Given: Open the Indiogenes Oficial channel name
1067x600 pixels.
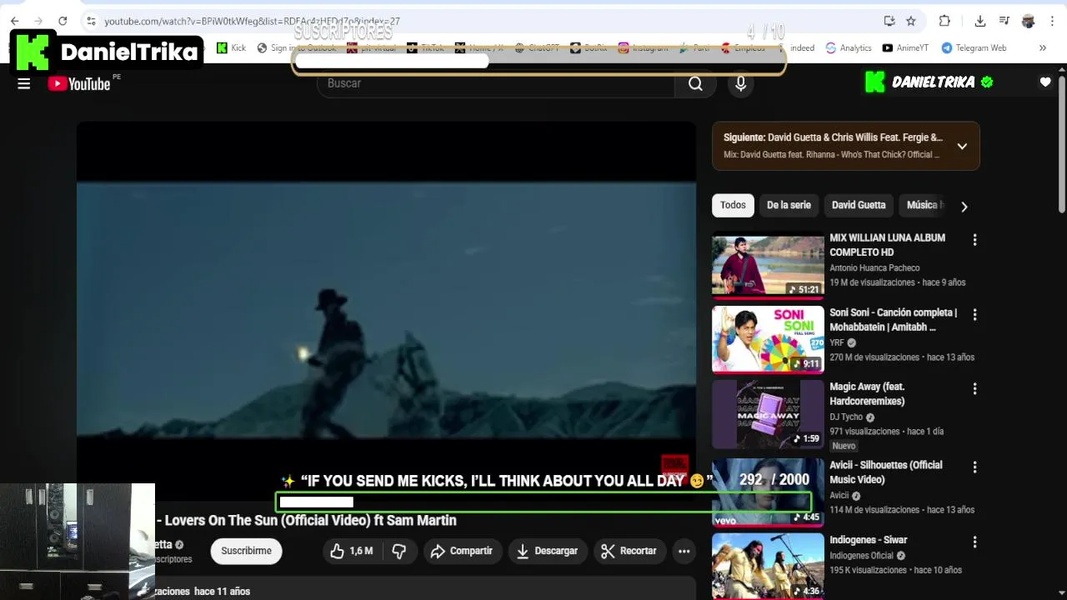Looking at the screenshot, I should click(x=861, y=555).
